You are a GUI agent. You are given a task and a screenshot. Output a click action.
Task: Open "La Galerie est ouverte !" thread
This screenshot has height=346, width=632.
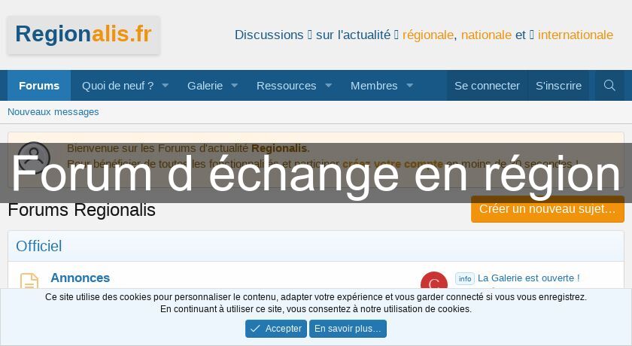528,278
